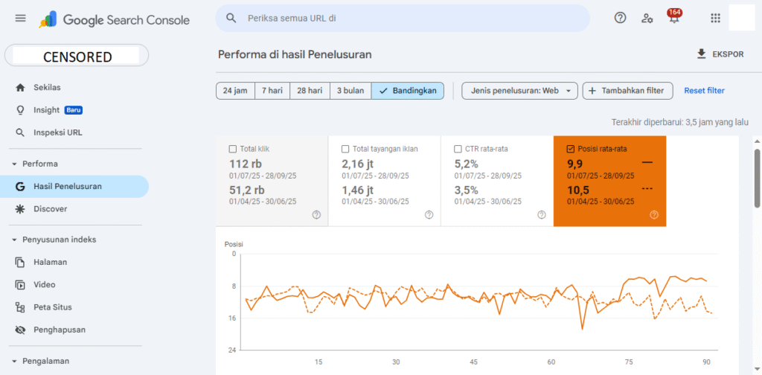762x375 pixels.
Task: Select the 28 hari date range
Action: click(x=310, y=91)
